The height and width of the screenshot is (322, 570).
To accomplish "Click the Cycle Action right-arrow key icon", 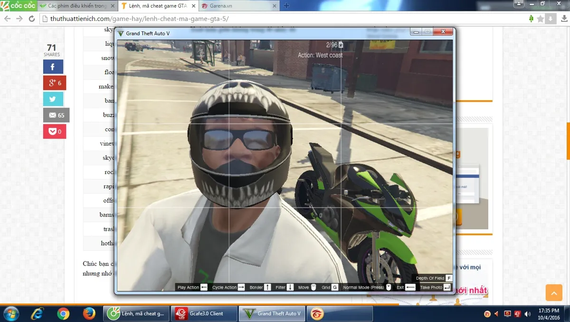I will coord(241,287).
